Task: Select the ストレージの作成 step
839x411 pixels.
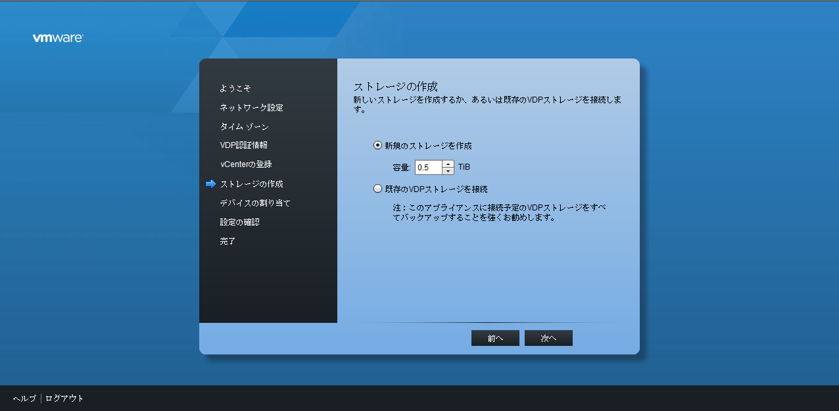Action: point(251,184)
